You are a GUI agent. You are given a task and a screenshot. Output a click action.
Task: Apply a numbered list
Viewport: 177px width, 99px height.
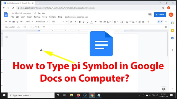tap(127, 22)
